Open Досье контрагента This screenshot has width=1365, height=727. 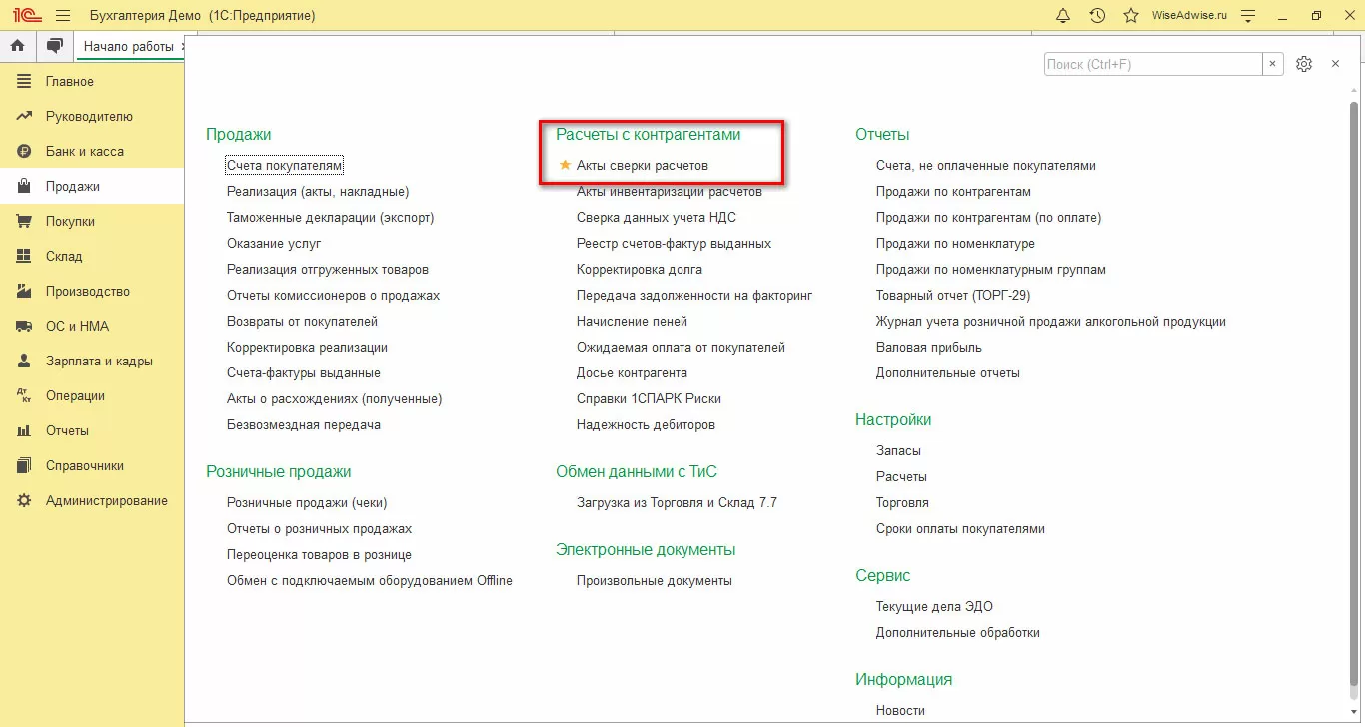pyautogui.click(x=632, y=372)
